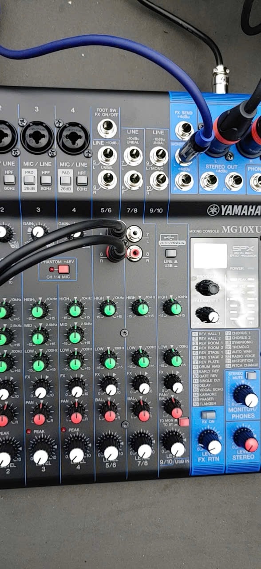The image size is (261, 569).
Task: Push the channel 3 PAD 26dB switch
Action: pos(29,180)
